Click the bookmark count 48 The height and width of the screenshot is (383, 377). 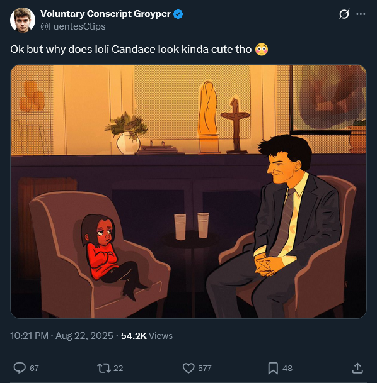(287, 368)
